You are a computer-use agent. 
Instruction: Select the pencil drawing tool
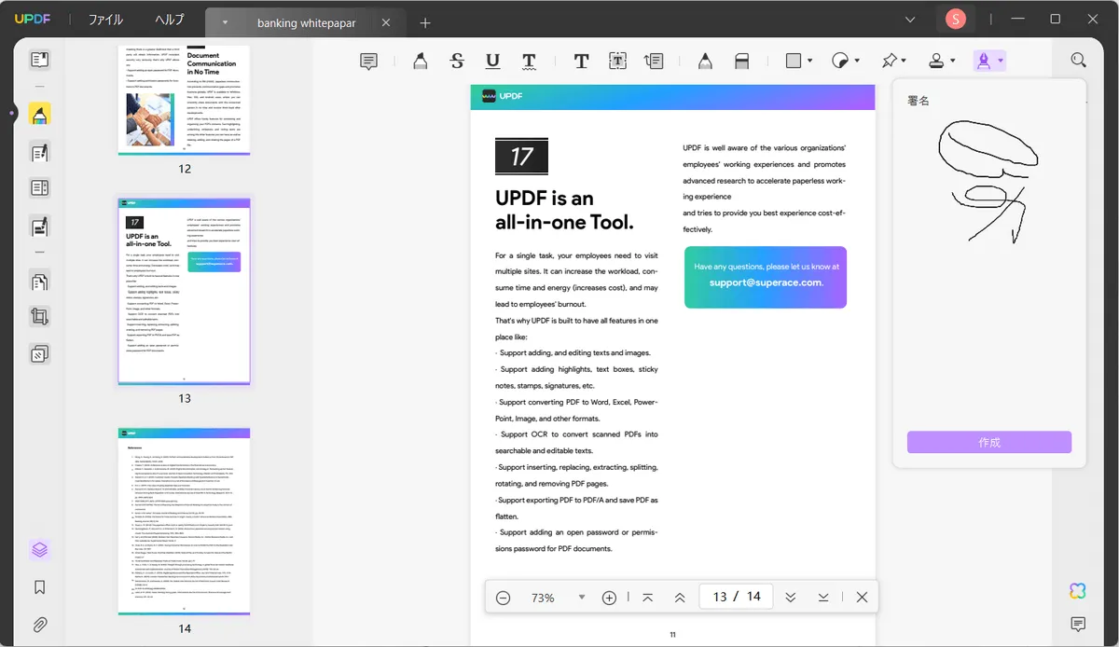click(705, 62)
